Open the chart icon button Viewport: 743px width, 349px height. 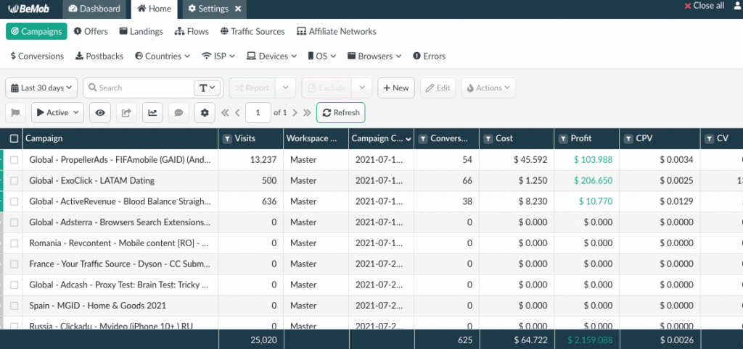152,112
